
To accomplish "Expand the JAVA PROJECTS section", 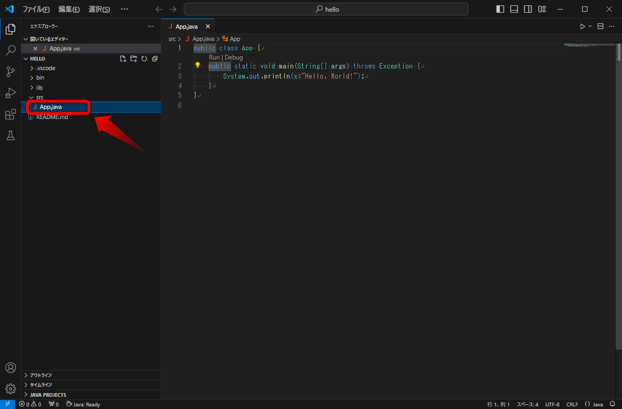I will [48, 394].
